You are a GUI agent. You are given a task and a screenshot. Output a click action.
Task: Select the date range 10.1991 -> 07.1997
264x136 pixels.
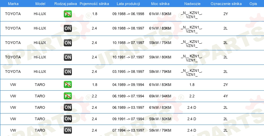coord(128,57)
